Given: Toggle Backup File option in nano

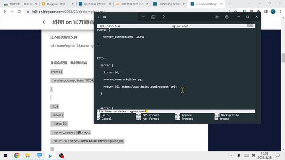Looking at the screenshot, I should click(x=230, y=115).
